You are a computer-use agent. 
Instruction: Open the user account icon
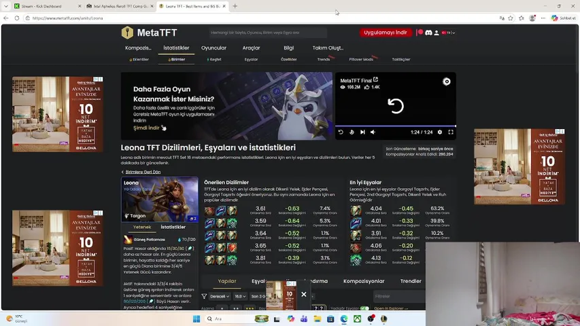(437, 33)
